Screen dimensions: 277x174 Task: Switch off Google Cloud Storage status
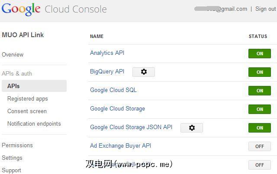click(x=260, y=109)
